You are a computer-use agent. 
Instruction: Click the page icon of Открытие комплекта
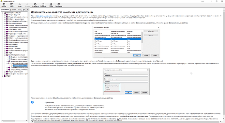[x=9, y=59]
